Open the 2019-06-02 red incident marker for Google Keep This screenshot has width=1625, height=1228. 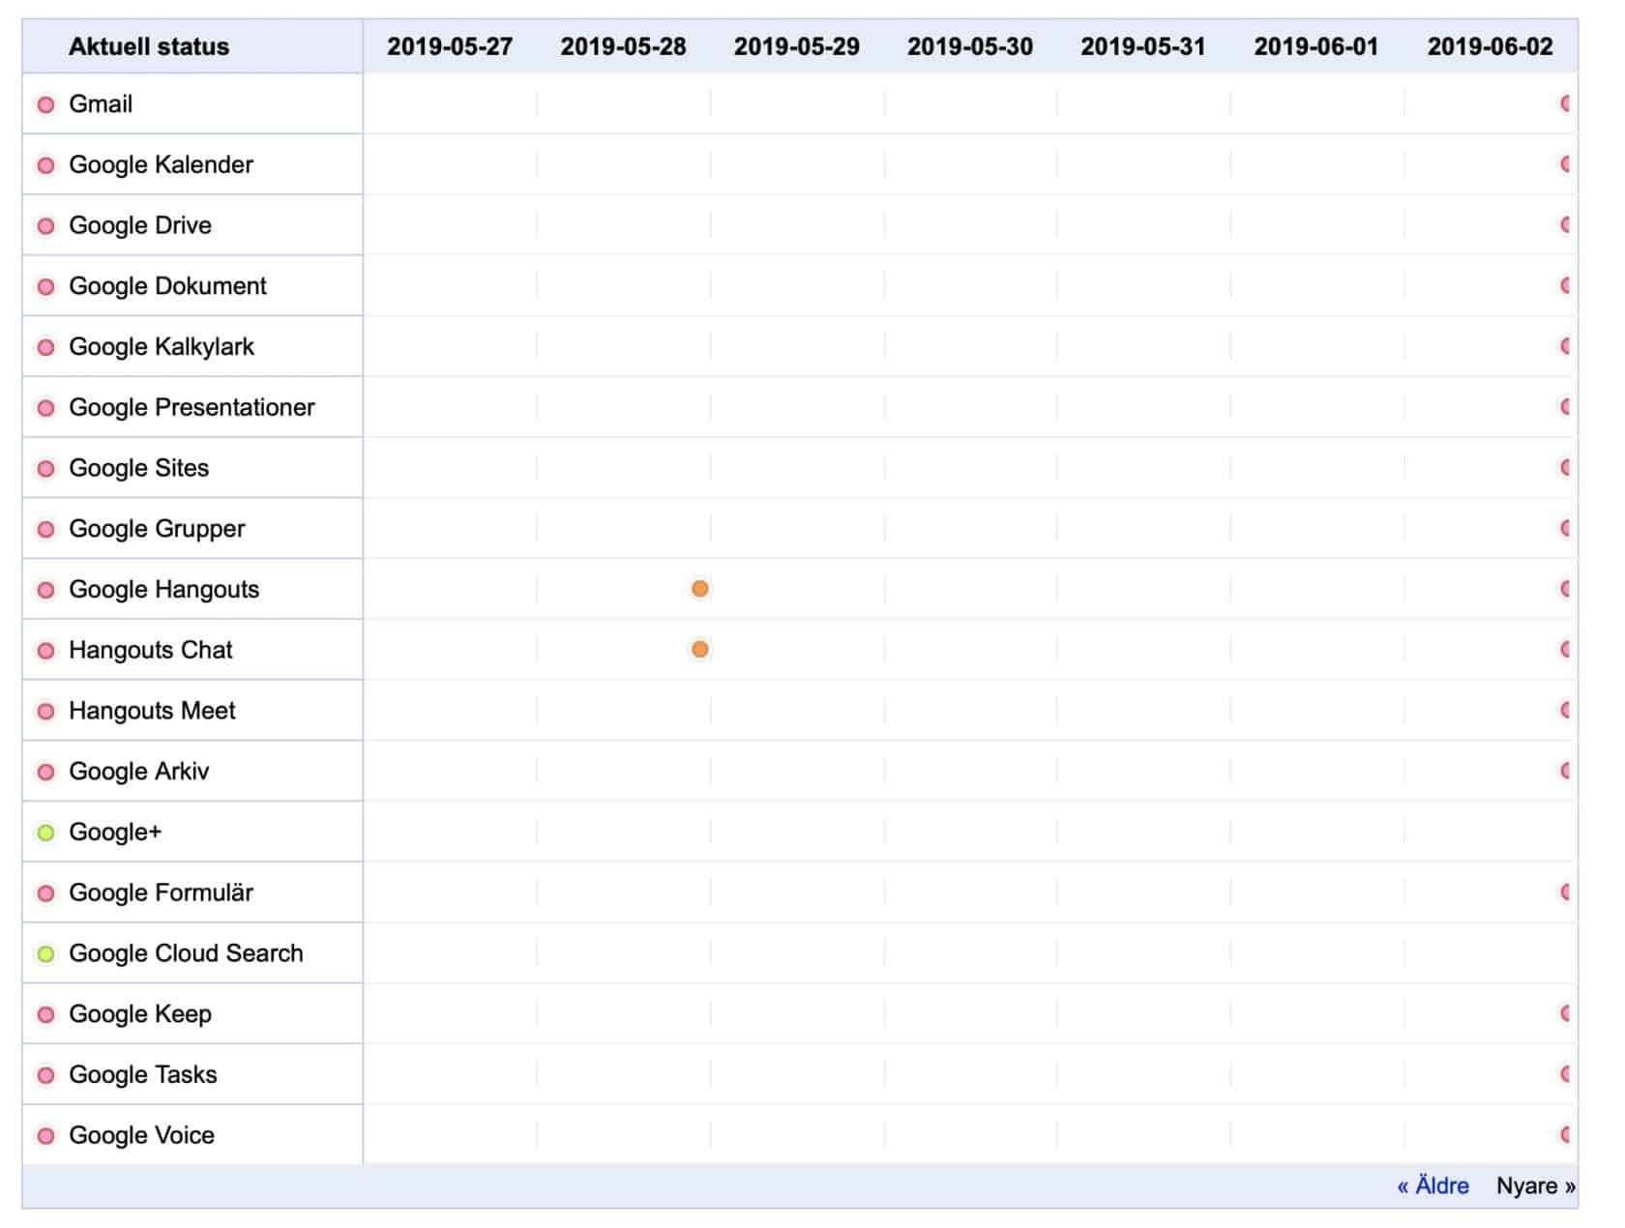(x=1565, y=1013)
